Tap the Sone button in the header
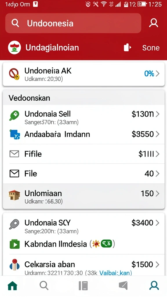The width and height of the screenshot is (167, 297). point(151,48)
